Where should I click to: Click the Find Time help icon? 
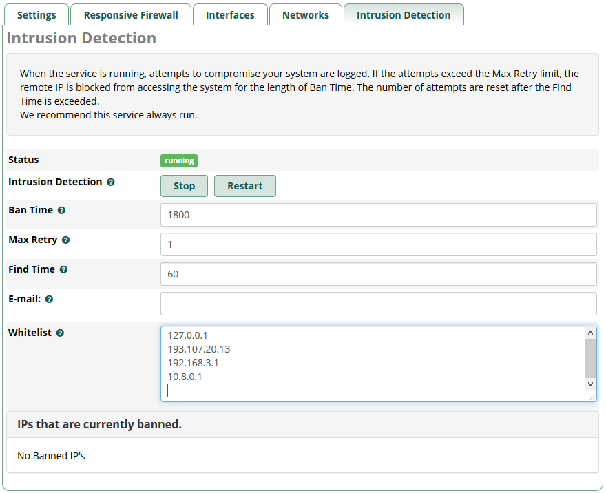(64, 270)
